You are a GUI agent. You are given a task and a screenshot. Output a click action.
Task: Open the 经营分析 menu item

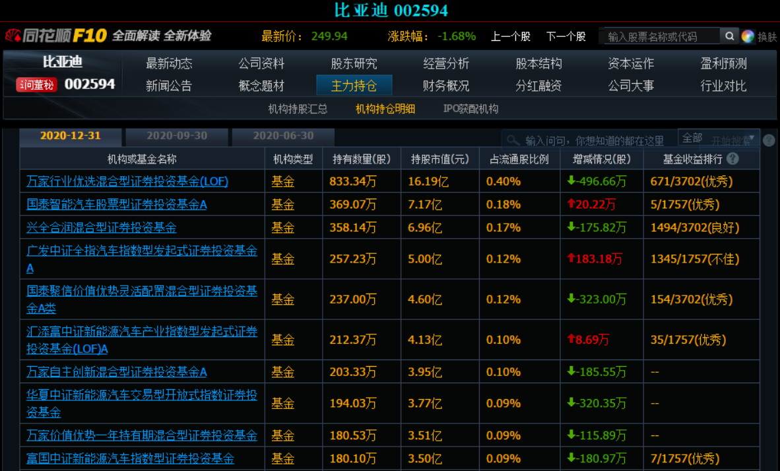click(446, 63)
